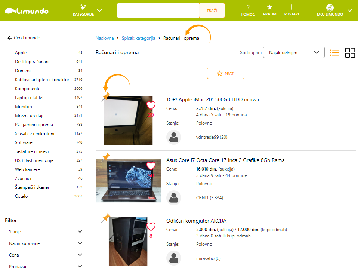Open the Pomoć help icon
This screenshot has width=358, height=270.
tap(248, 7)
